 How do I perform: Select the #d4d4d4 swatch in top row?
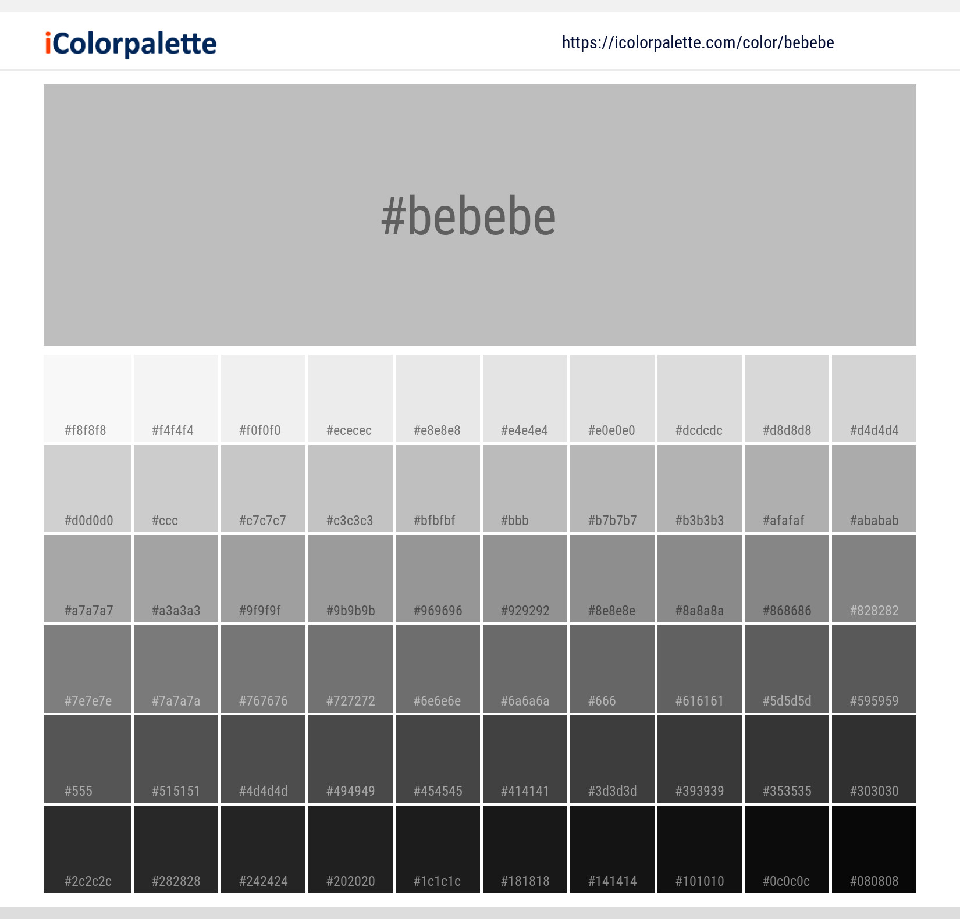coord(874,398)
